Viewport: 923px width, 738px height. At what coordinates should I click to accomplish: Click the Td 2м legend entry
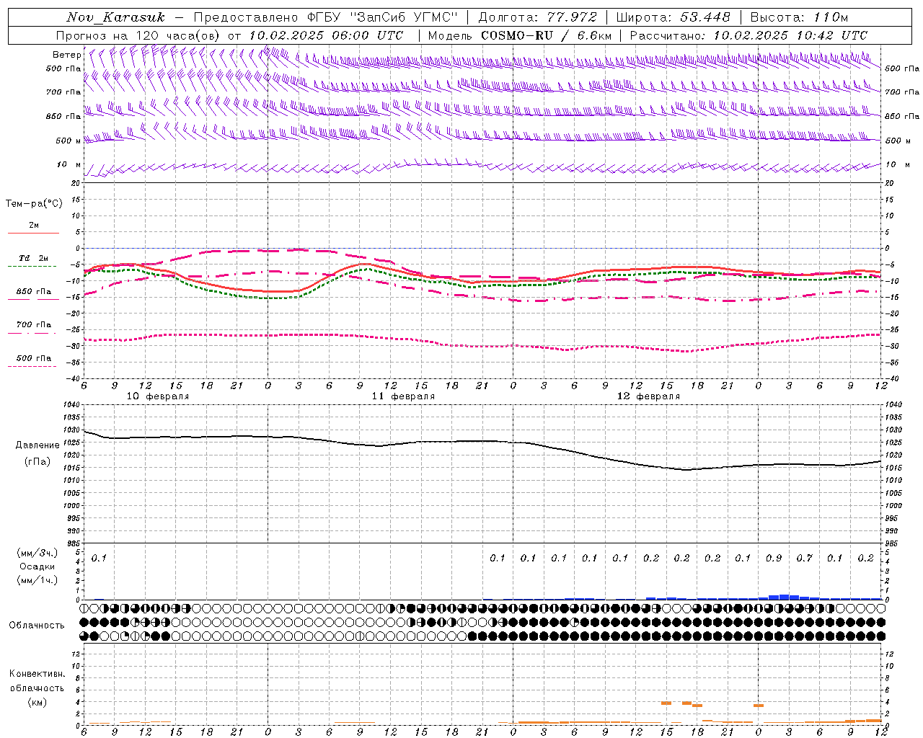(x=33, y=258)
